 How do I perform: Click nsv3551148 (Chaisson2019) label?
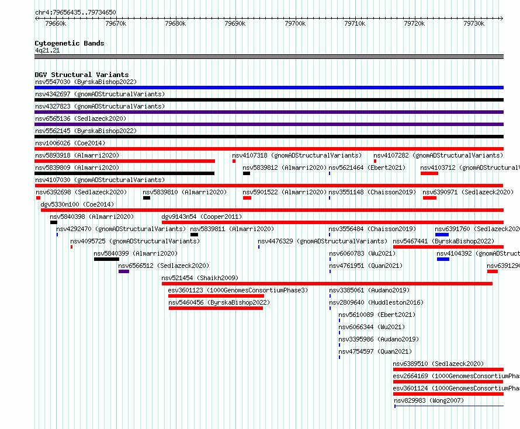(372, 192)
